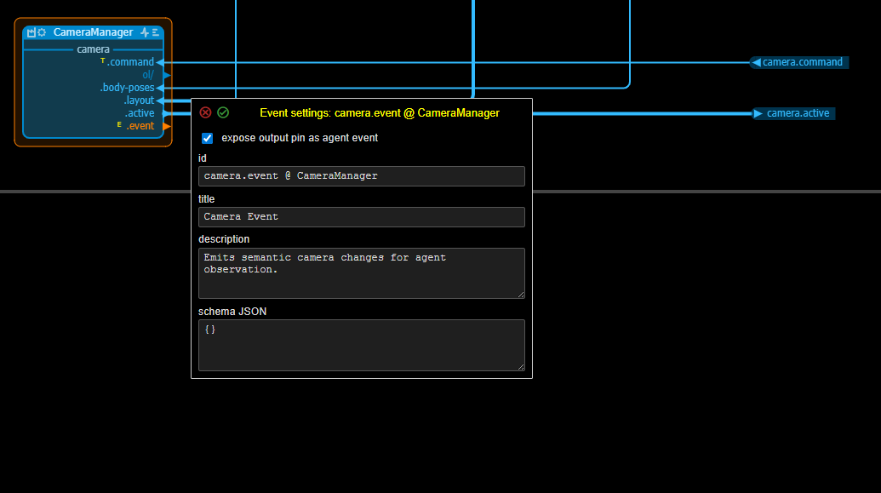Click the Event settings dialog title text
The width and height of the screenshot is (881, 493).
(x=380, y=113)
